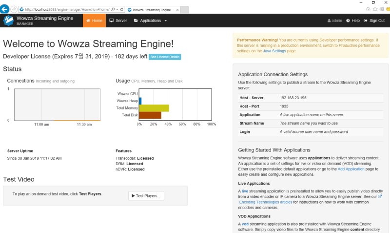Open the Server menu item
This screenshot has width=390, height=233.
[x=118, y=21]
